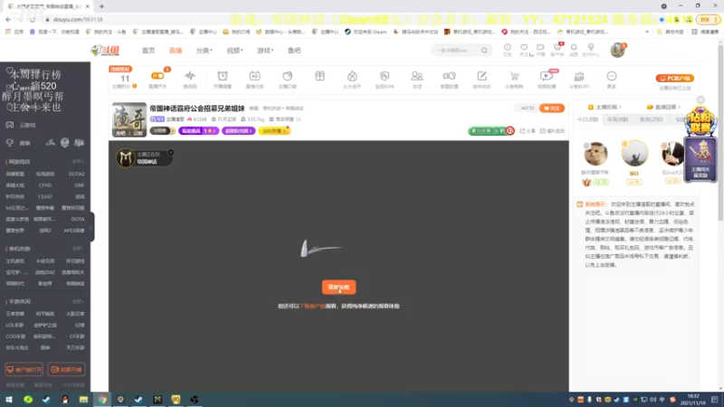Close the game badge overlay in player

tap(171, 152)
